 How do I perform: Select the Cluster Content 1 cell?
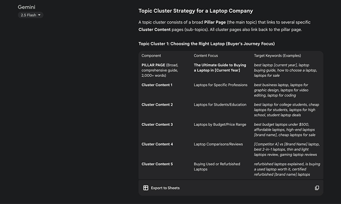click(x=157, y=85)
